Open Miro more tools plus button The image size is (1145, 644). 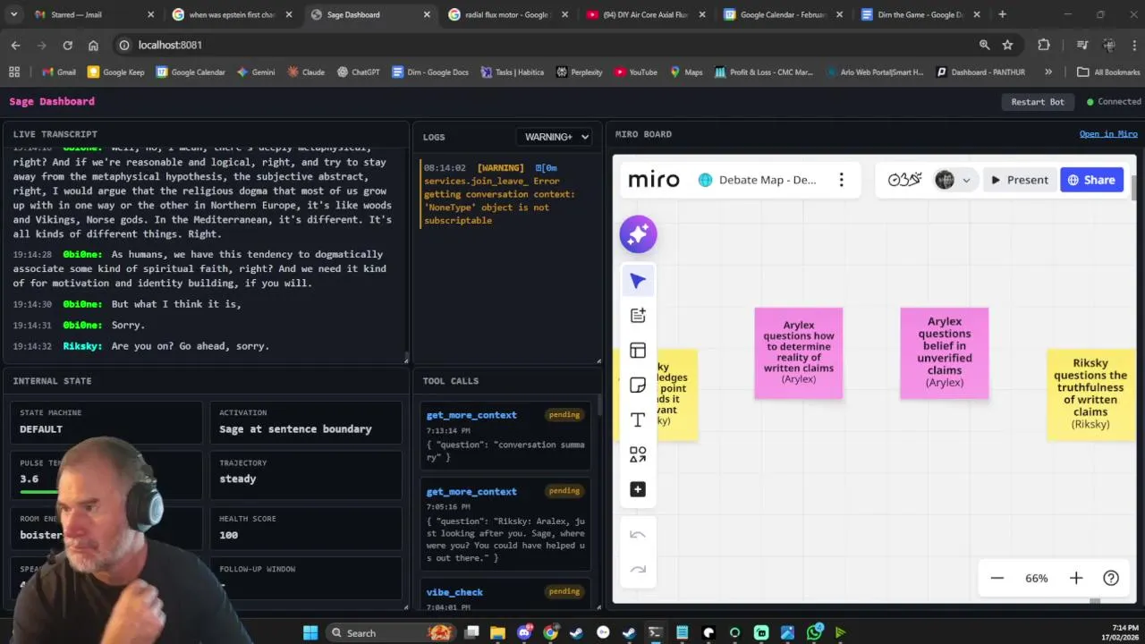tap(638, 489)
